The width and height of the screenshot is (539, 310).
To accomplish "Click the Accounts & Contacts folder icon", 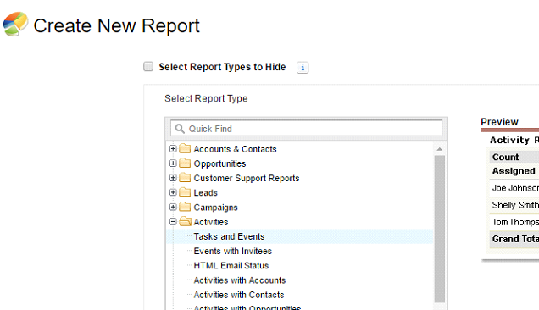I will point(185,148).
